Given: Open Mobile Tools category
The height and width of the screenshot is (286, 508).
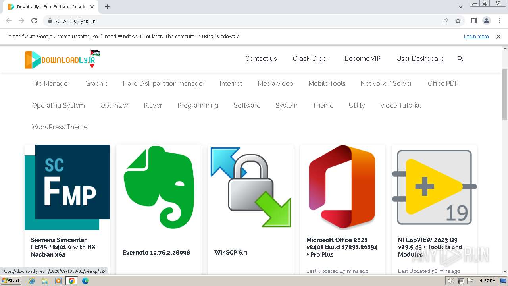Looking at the screenshot, I should (327, 83).
